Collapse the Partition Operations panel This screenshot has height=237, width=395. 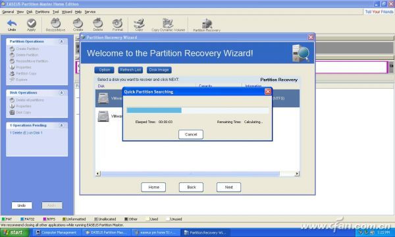click(61, 41)
